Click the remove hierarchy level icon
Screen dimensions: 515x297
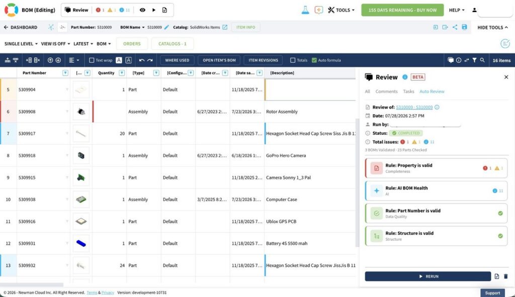16,60
